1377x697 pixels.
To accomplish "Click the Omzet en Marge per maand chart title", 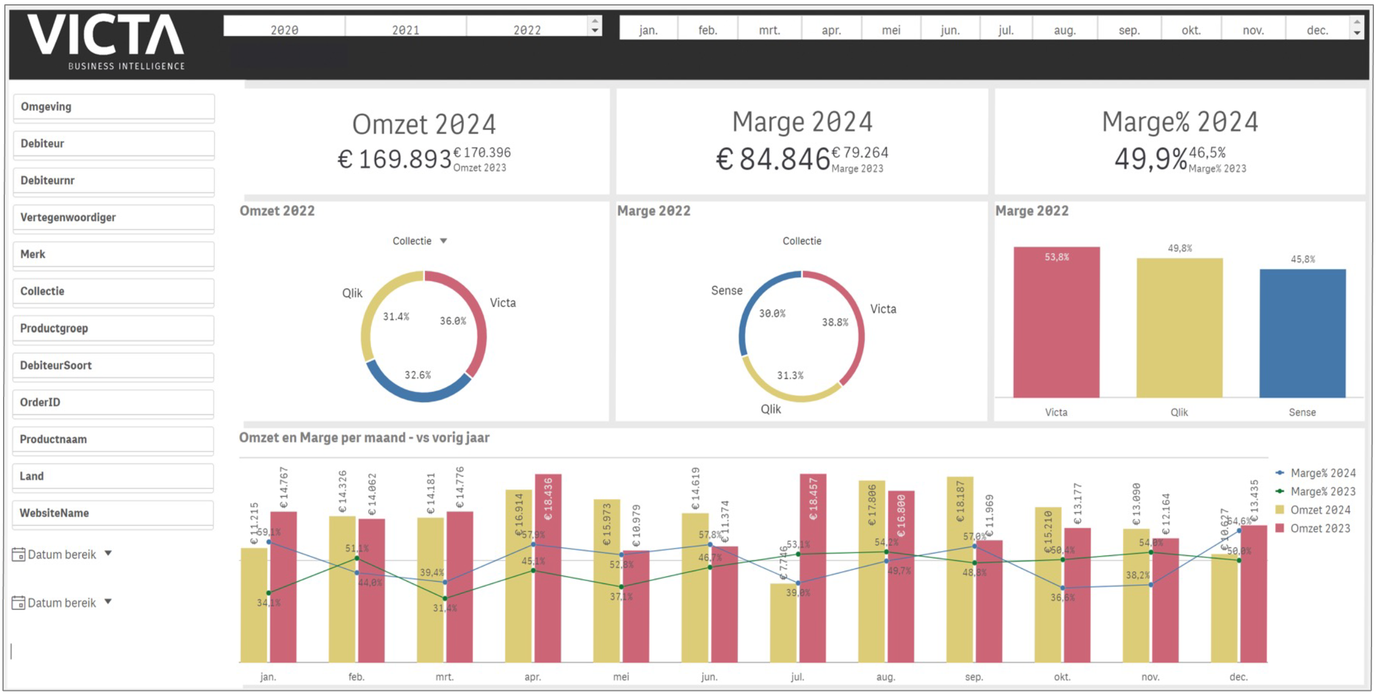I will [364, 438].
